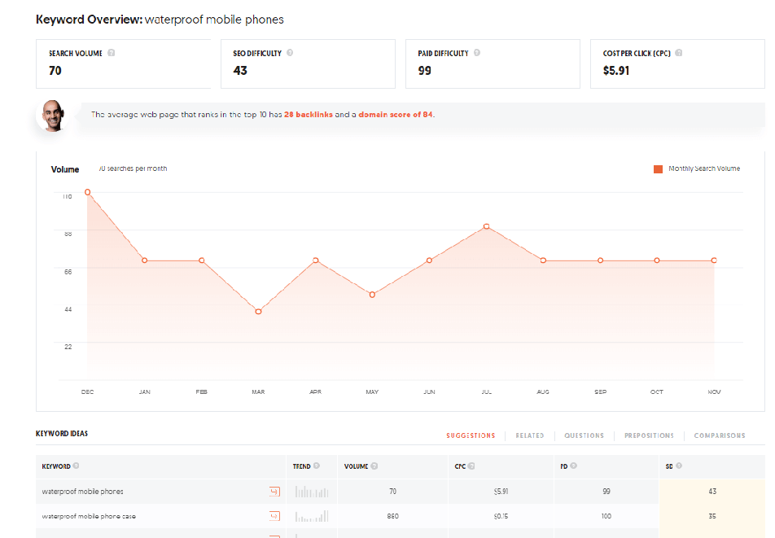Screen dimensions: 775x538
Task: Select the Prepositions tab
Action: (x=649, y=435)
